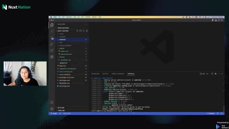
Task: Expand the TIMELINE section
Action: click(x=72, y=111)
